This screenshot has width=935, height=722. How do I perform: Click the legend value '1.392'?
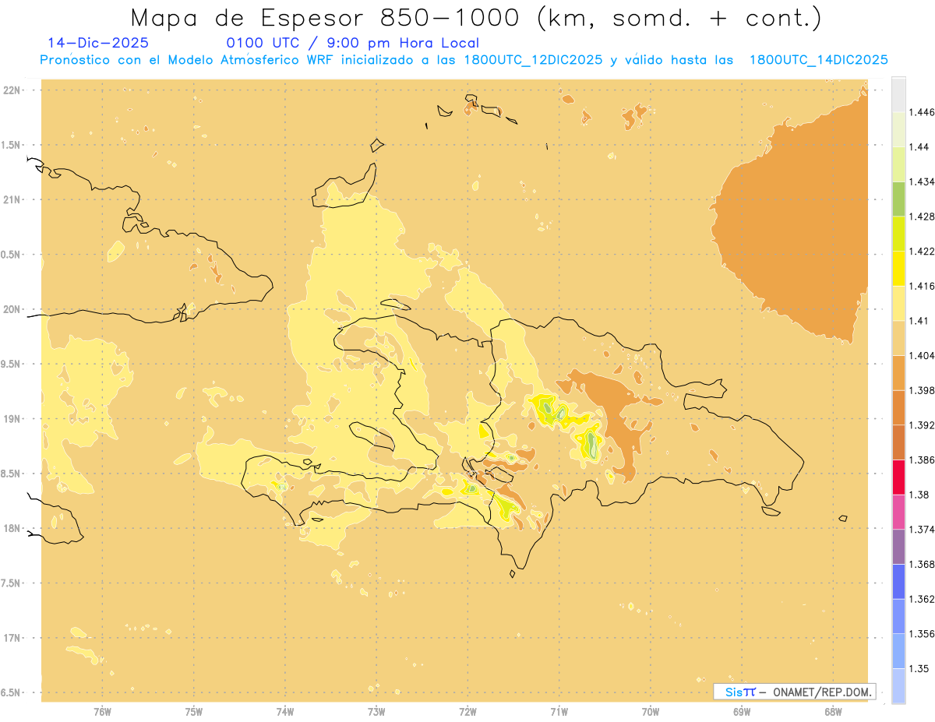pyautogui.click(x=922, y=425)
